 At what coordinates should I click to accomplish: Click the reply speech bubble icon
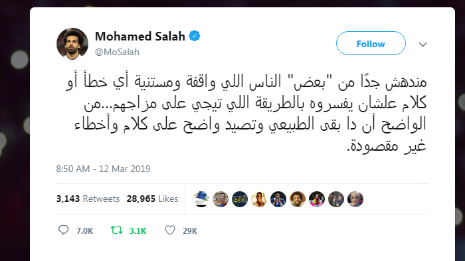coord(63,230)
